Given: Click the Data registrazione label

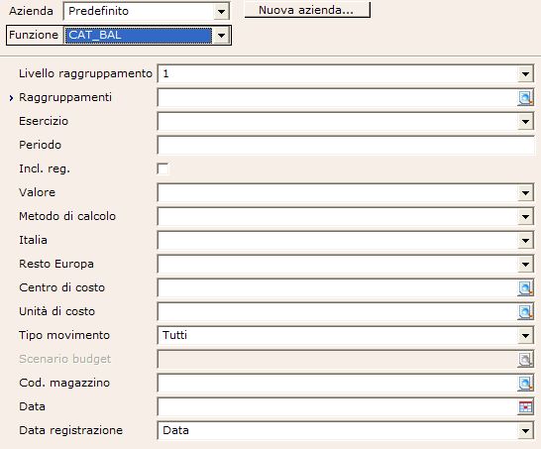Looking at the screenshot, I should pyautogui.click(x=70, y=430).
